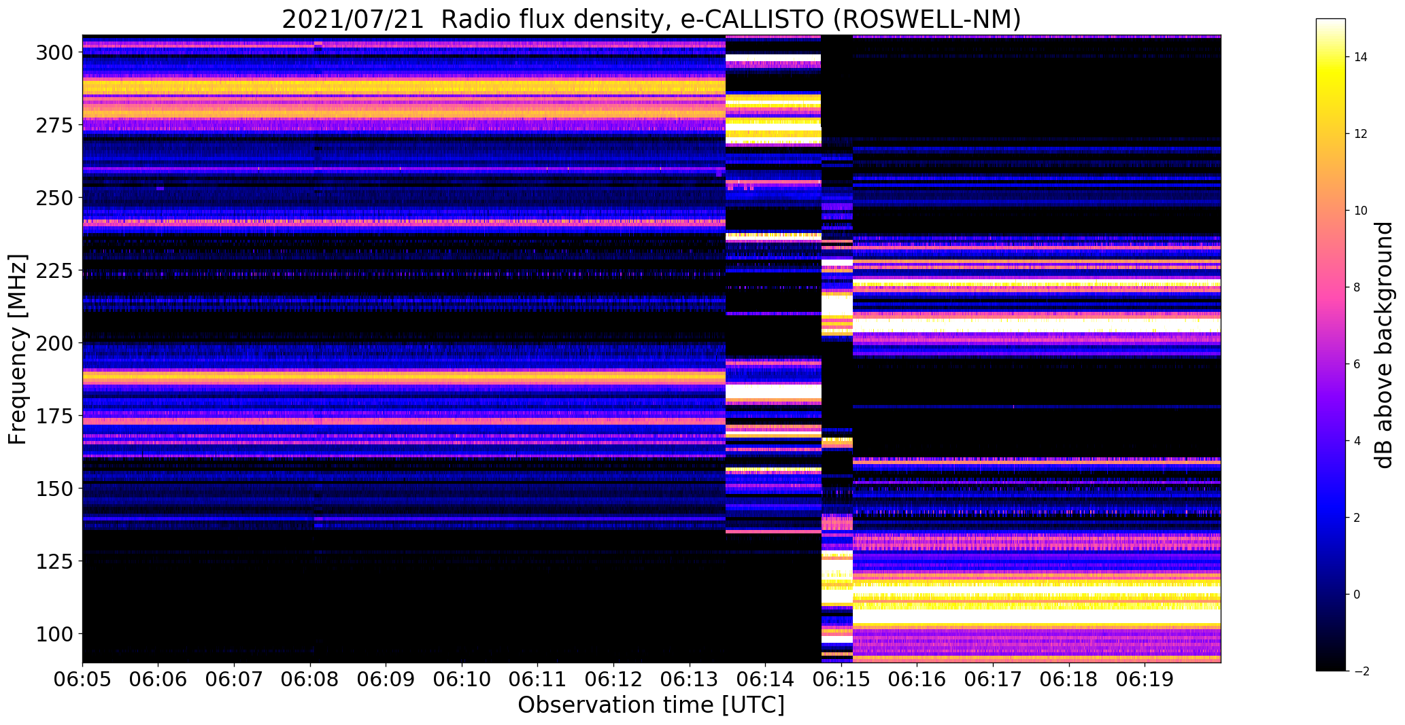Click the 225 frequency tick label

(x=54, y=271)
